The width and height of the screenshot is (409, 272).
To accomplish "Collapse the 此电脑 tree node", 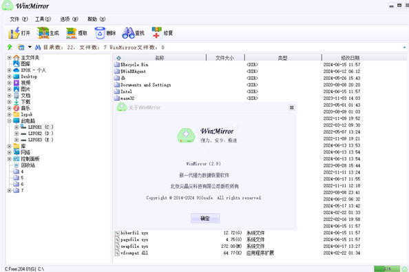I will 10,121.
